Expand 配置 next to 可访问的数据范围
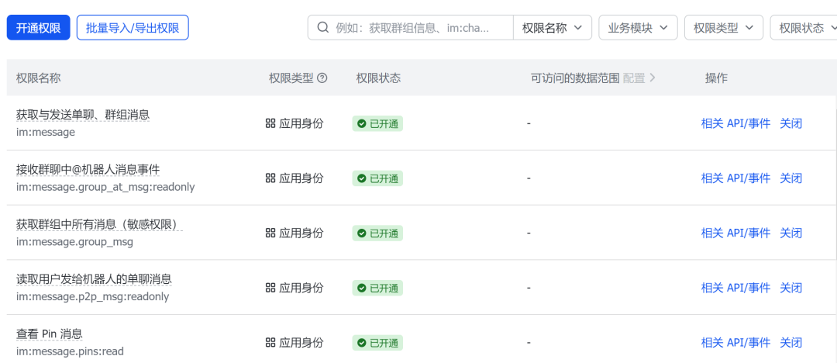 (639, 78)
